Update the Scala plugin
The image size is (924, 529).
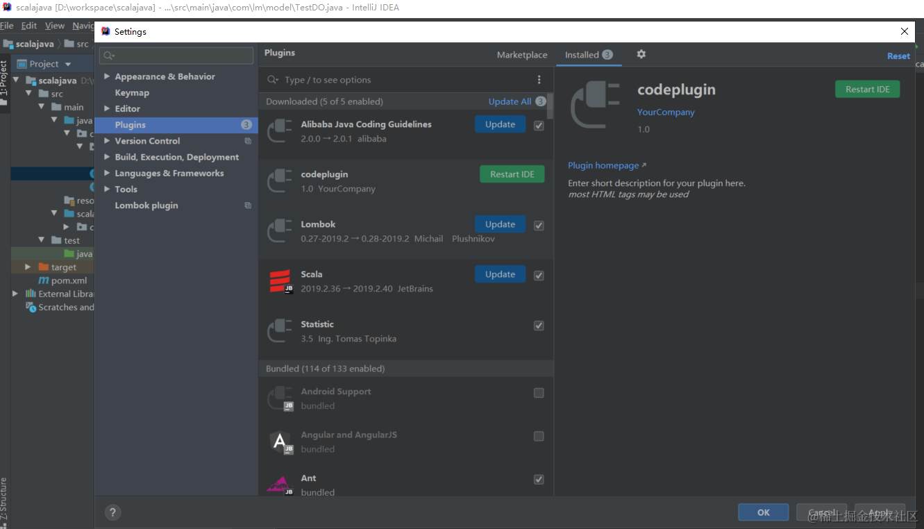(500, 274)
